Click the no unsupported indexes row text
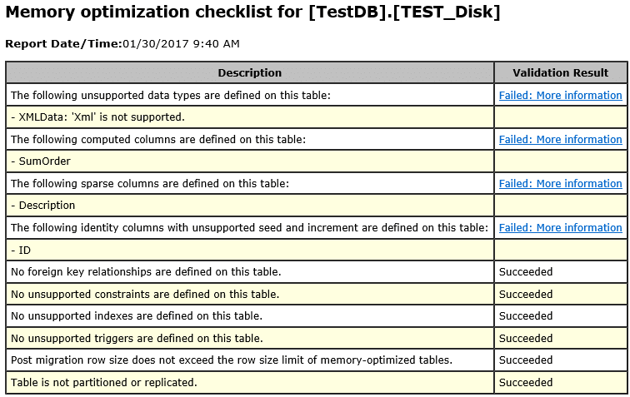The image size is (630, 397). point(136,316)
